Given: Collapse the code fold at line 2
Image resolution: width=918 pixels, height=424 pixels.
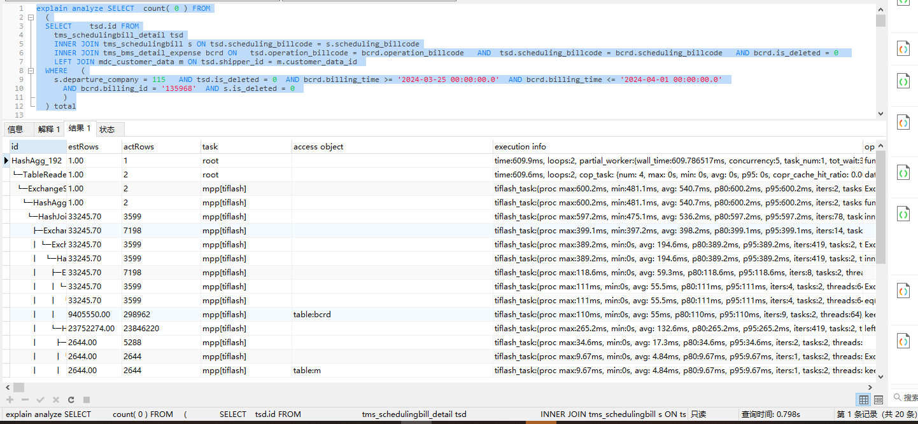Looking at the screenshot, I should coord(31,17).
